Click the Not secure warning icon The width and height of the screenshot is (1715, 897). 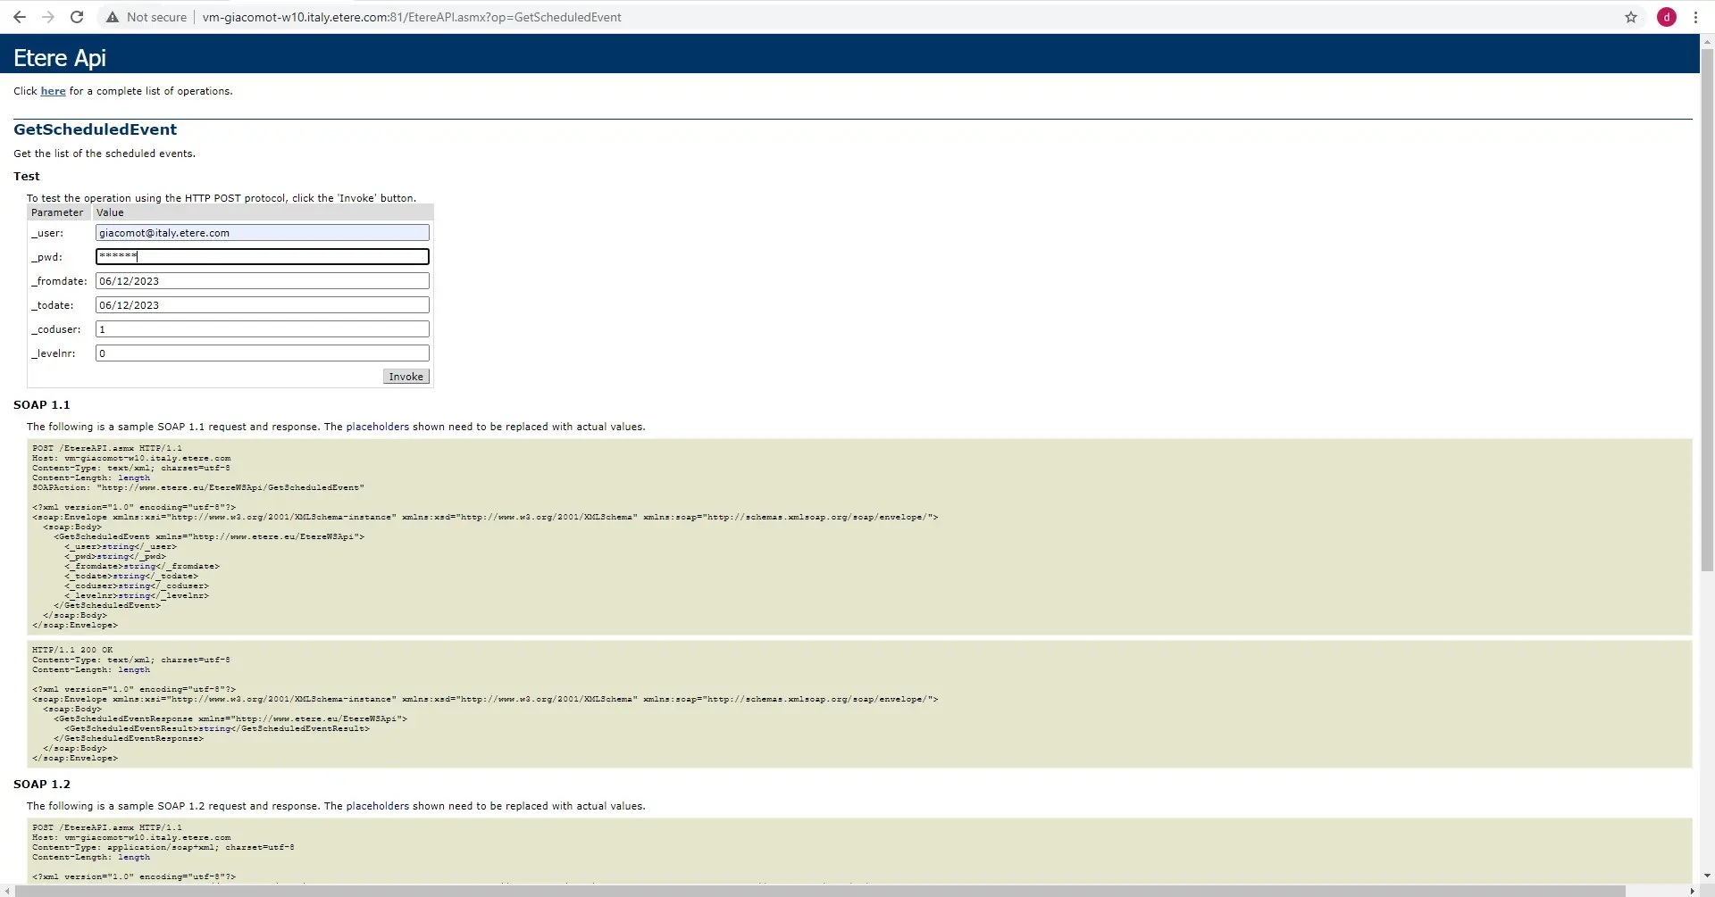113,17
